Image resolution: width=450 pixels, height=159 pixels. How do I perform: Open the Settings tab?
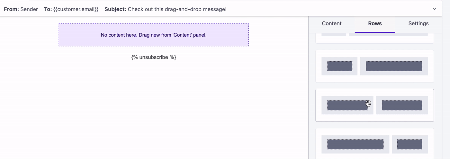click(x=418, y=23)
